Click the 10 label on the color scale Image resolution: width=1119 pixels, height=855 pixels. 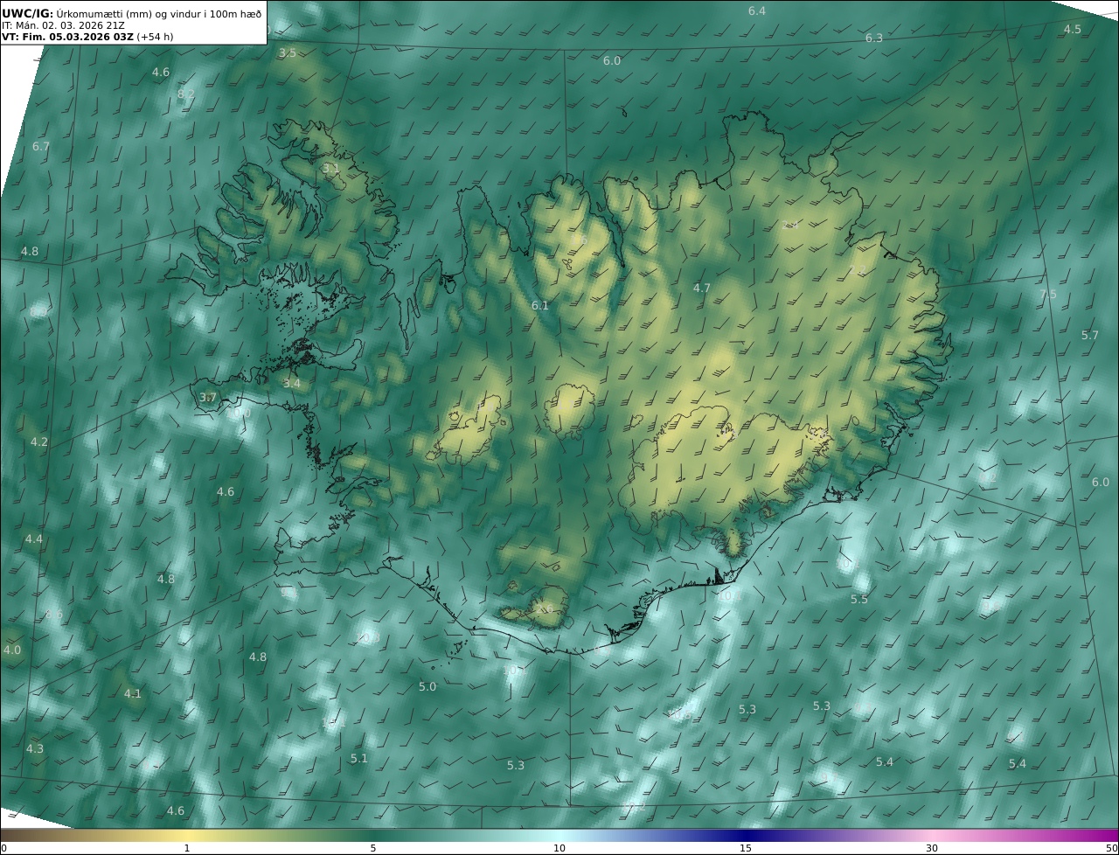[x=559, y=848]
